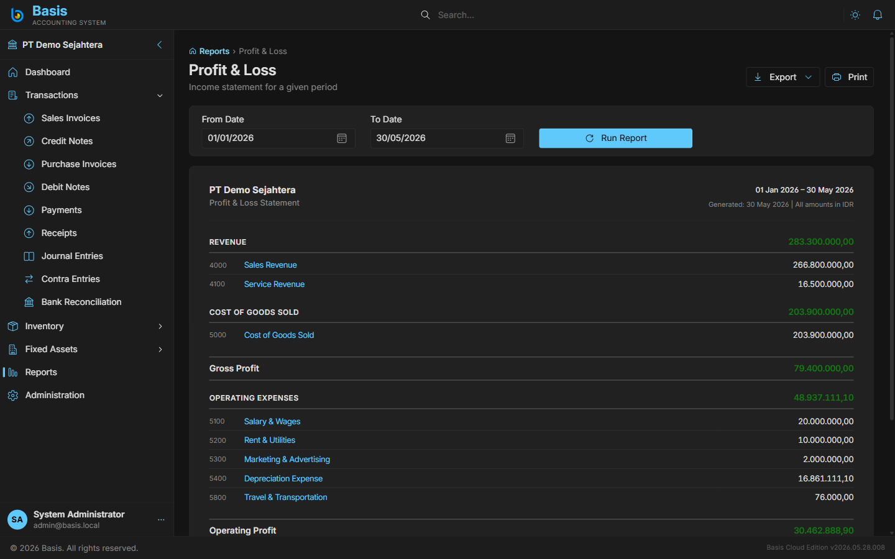The image size is (895, 559).
Task: Click the Inventory box icon
Action: [x=12, y=326]
